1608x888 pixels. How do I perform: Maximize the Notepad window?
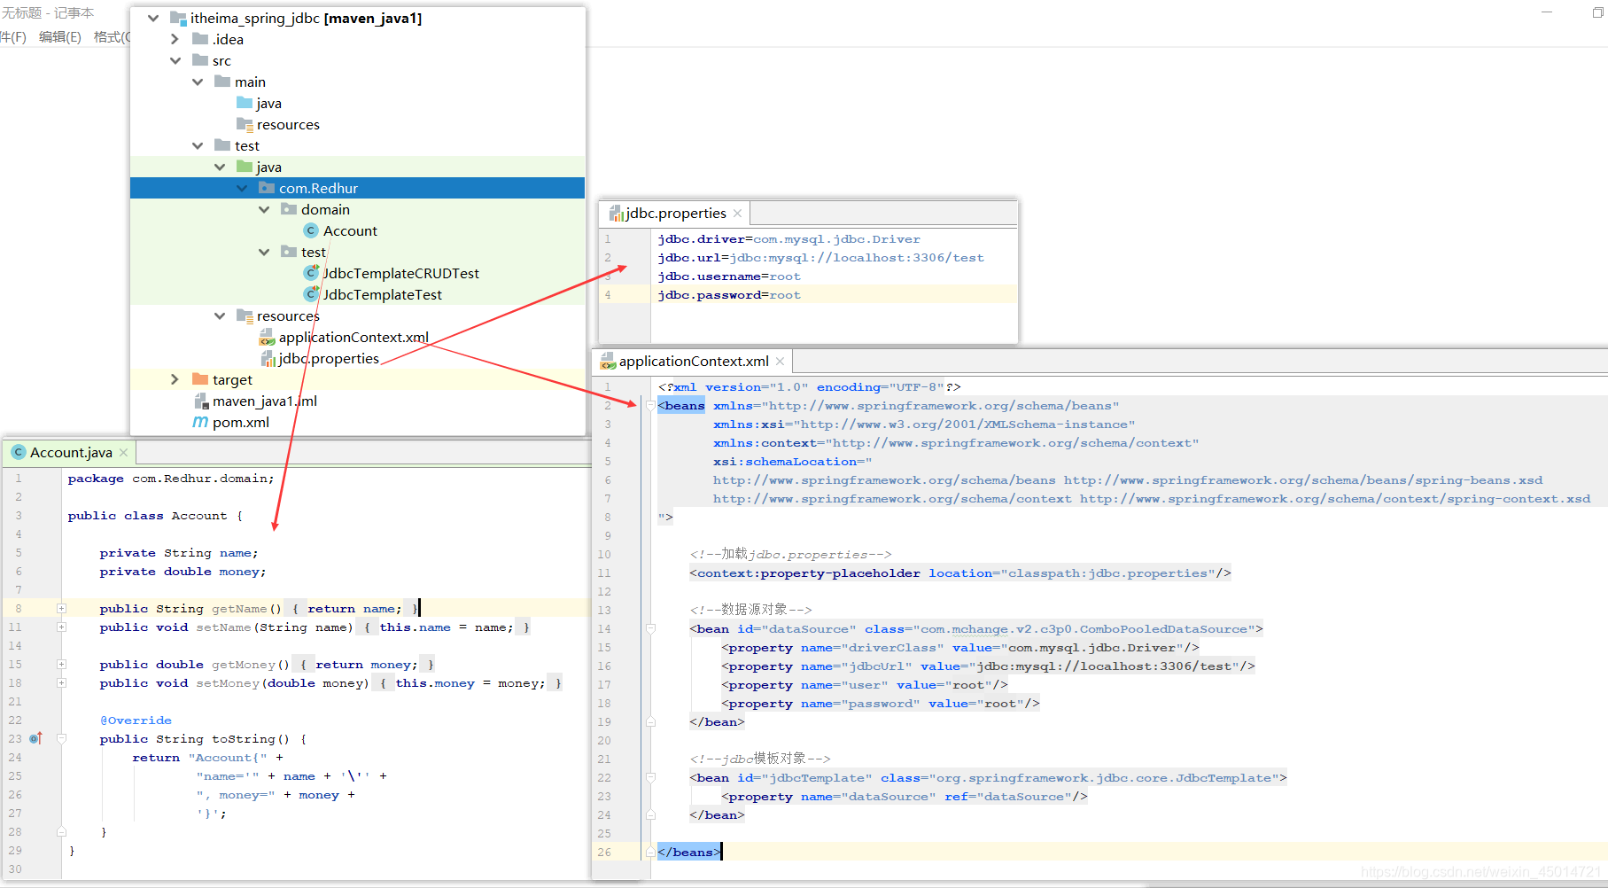(1597, 12)
